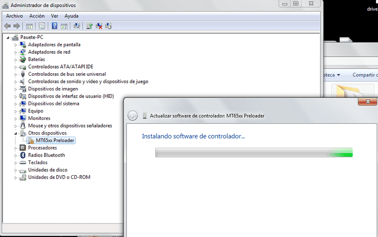Click the Update driver software toolbar icon
This screenshot has height=237, width=378.
[89, 26]
